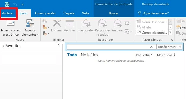Click the Nuevo correo electrónico icon
The image size is (186, 99).
click(x=10, y=23)
